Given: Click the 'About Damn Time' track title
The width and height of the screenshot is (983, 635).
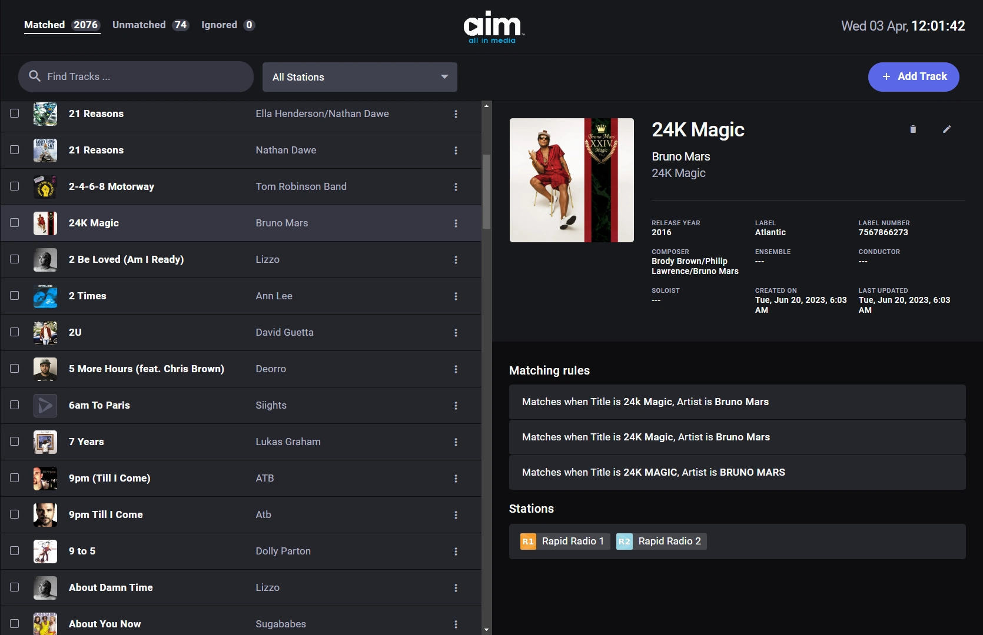Looking at the screenshot, I should 111,588.
